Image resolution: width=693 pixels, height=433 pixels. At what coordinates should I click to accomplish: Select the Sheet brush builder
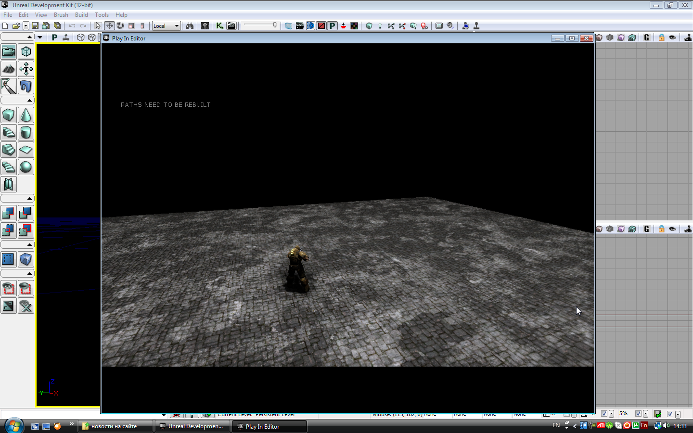pos(26,150)
